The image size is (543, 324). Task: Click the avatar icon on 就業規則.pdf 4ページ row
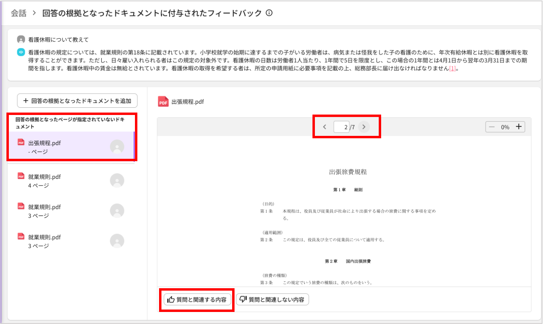(x=117, y=180)
